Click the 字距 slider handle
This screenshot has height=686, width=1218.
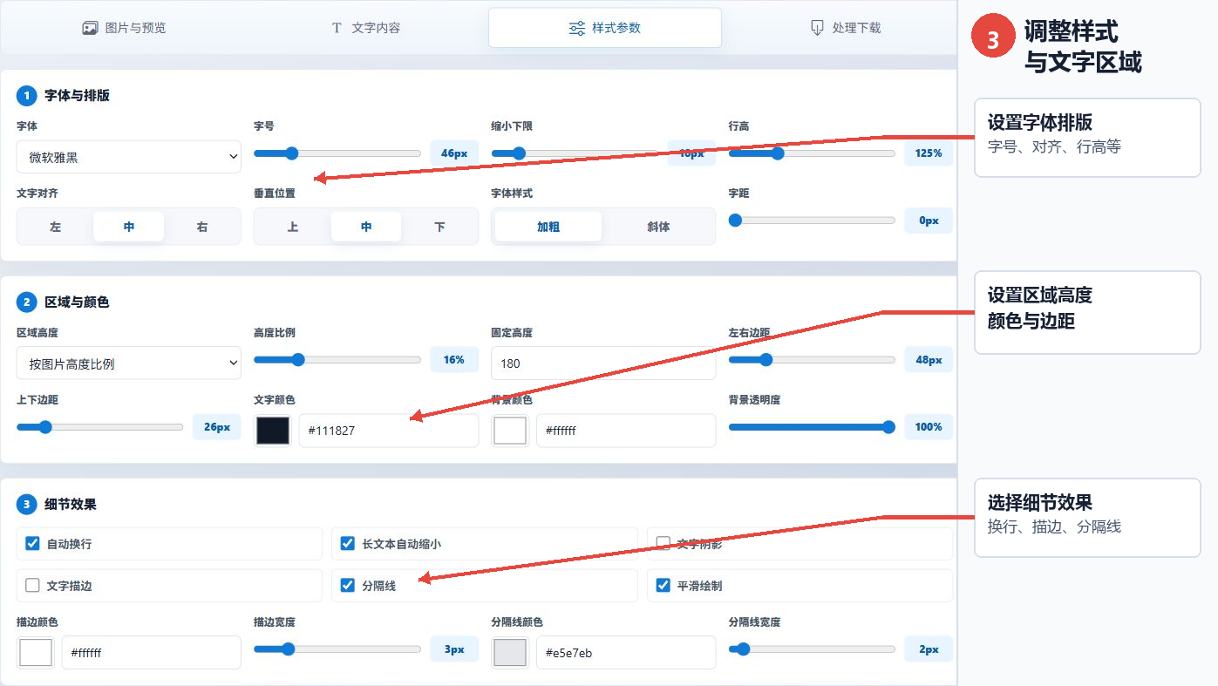(735, 221)
